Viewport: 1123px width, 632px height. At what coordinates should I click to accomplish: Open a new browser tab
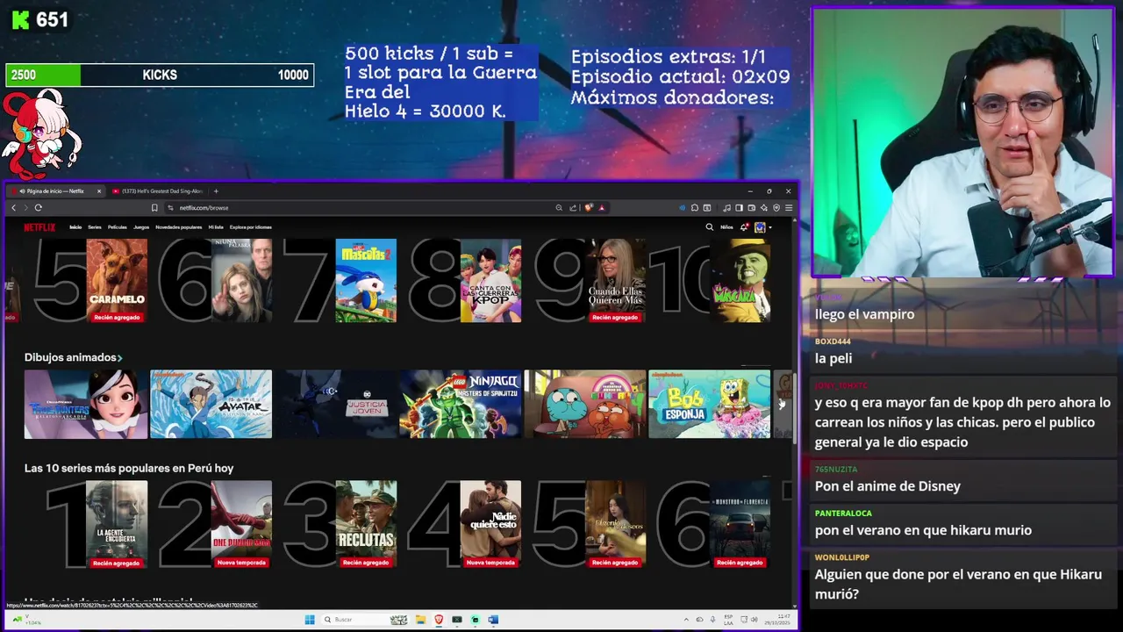(216, 191)
